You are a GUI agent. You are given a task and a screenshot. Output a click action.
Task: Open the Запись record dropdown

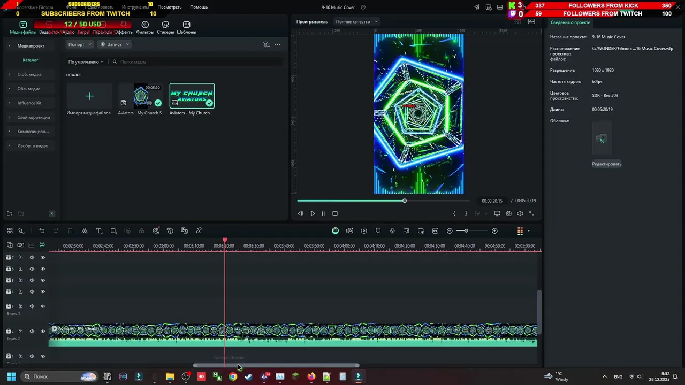coord(115,44)
